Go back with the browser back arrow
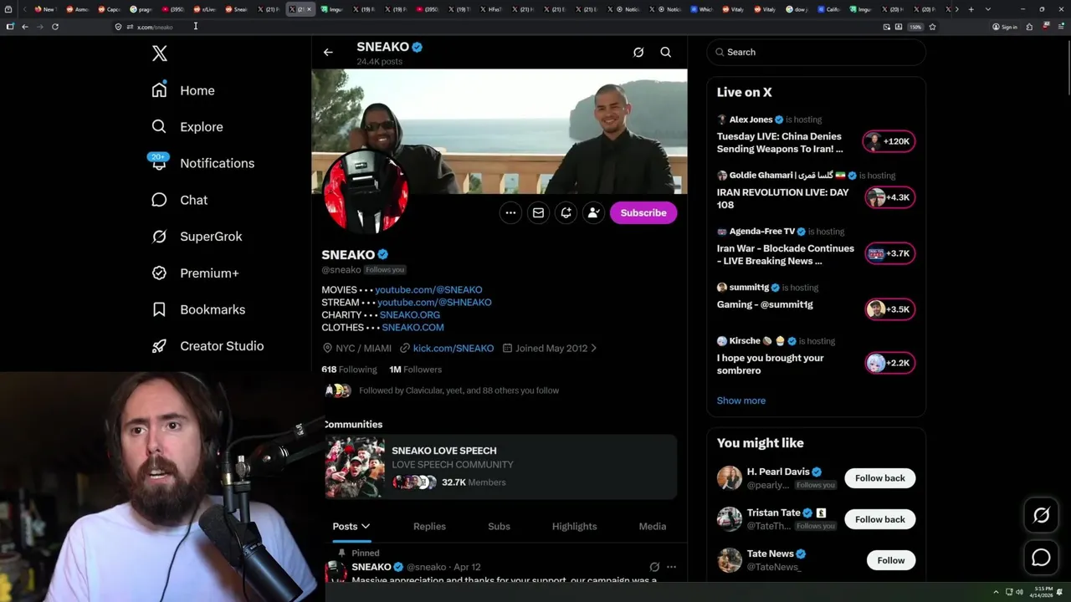This screenshot has height=602, width=1071. point(25,27)
